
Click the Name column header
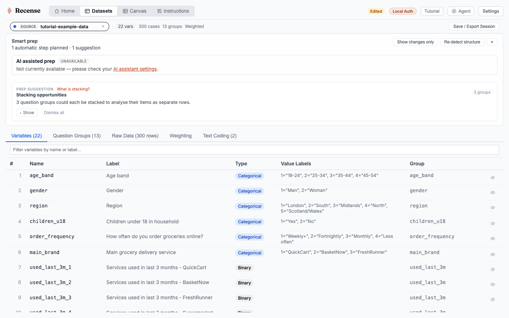click(x=37, y=164)
